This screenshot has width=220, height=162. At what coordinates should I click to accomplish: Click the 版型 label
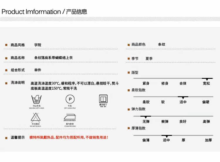(x=135, y=72)
